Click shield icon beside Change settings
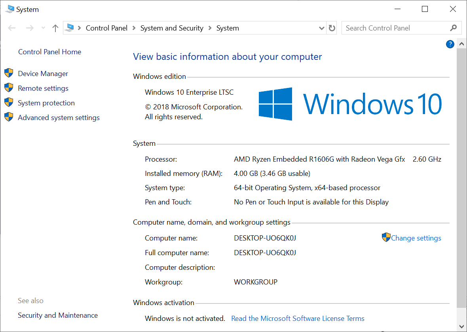This screenshot has width=467, height=332. click(x=386, y=237)
